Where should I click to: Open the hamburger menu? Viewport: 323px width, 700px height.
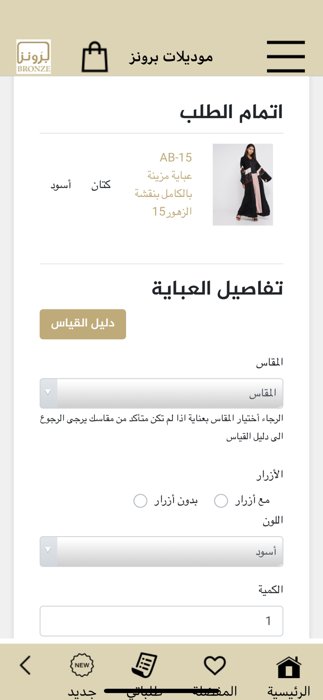tap(286, 57)
